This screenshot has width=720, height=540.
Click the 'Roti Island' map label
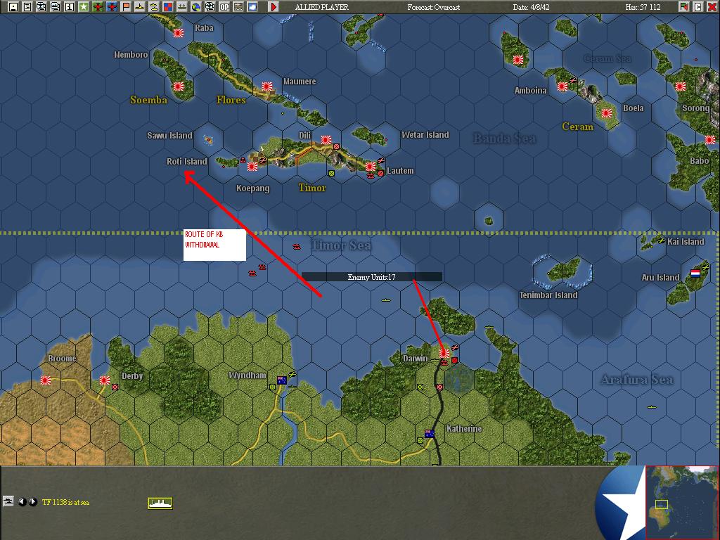coord(187,162)
